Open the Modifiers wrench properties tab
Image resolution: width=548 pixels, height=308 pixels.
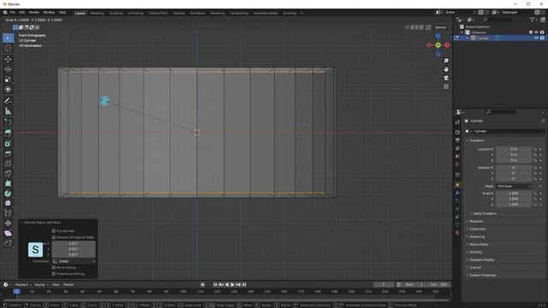coord(457,192)
